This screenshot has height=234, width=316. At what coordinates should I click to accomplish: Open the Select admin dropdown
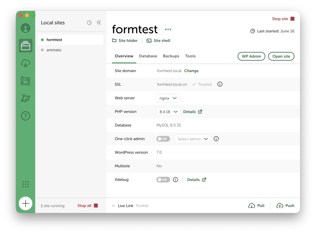193,139
